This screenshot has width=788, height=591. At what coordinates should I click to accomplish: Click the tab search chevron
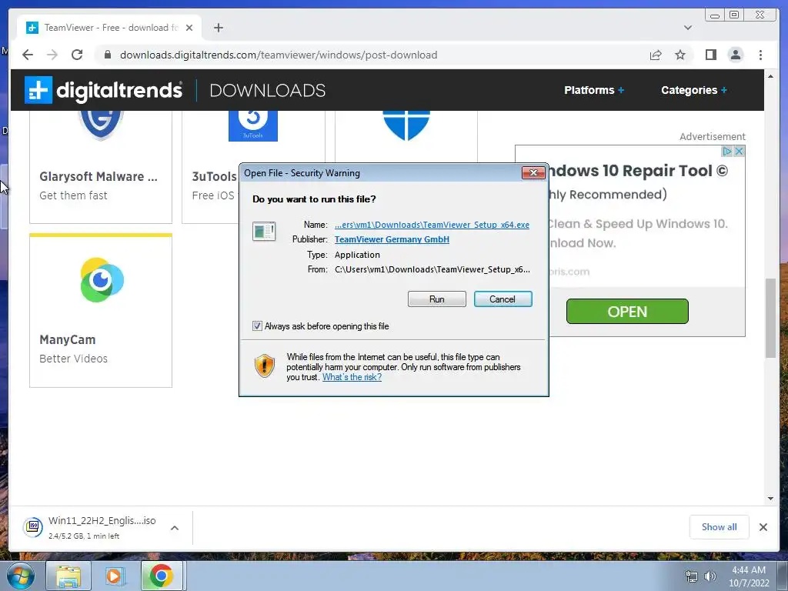687,28
